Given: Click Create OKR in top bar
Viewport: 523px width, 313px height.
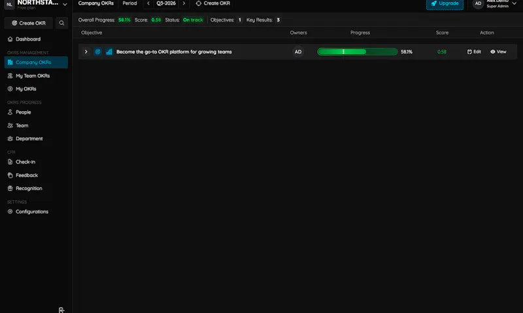Looking at the screenshot, I should click(x=213, y=3).
